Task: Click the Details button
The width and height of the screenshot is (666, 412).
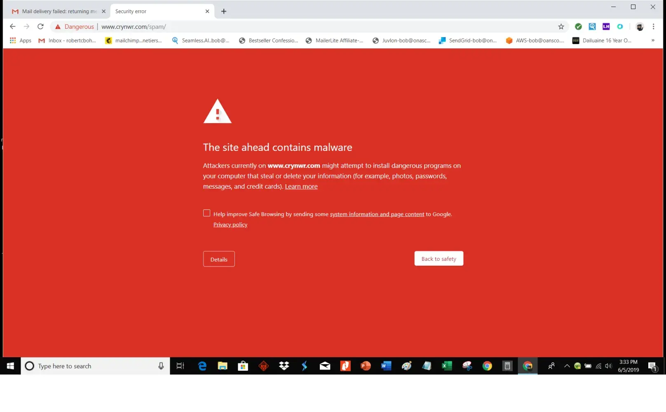Action: click(219, 259)
